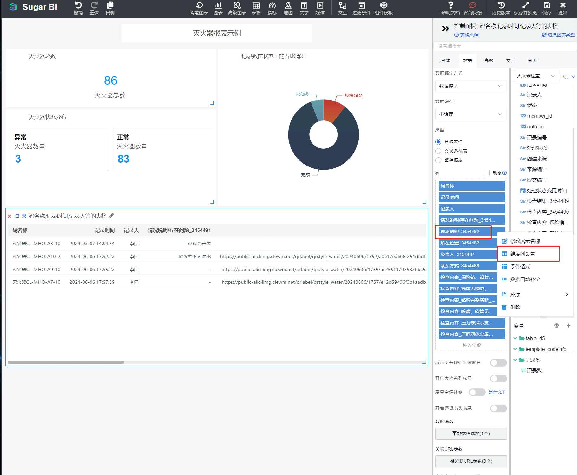Click the table horizontal scrollbar
Screen dimensions: 577x475
coord(66,362)
